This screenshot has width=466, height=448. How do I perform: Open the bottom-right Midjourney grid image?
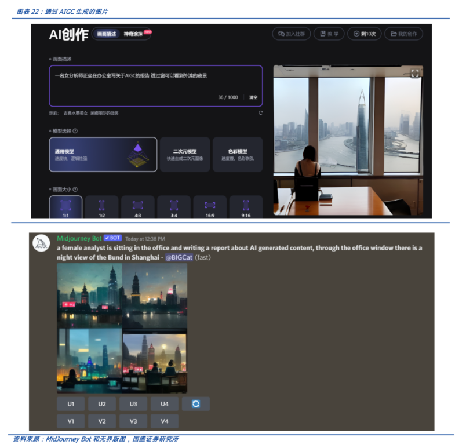coord(155,360)
